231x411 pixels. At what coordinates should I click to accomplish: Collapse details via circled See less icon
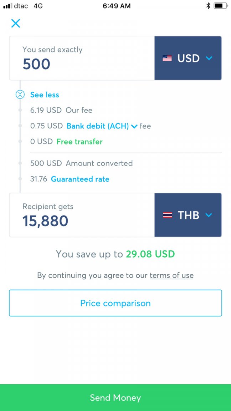pos(20,95)
